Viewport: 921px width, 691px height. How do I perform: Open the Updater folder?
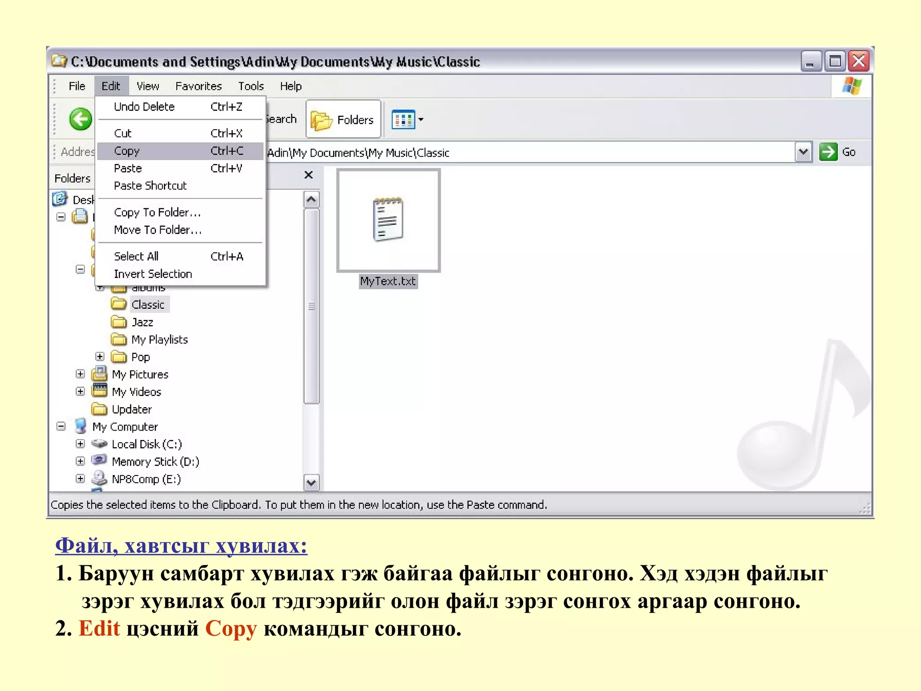tap(131, 409)
